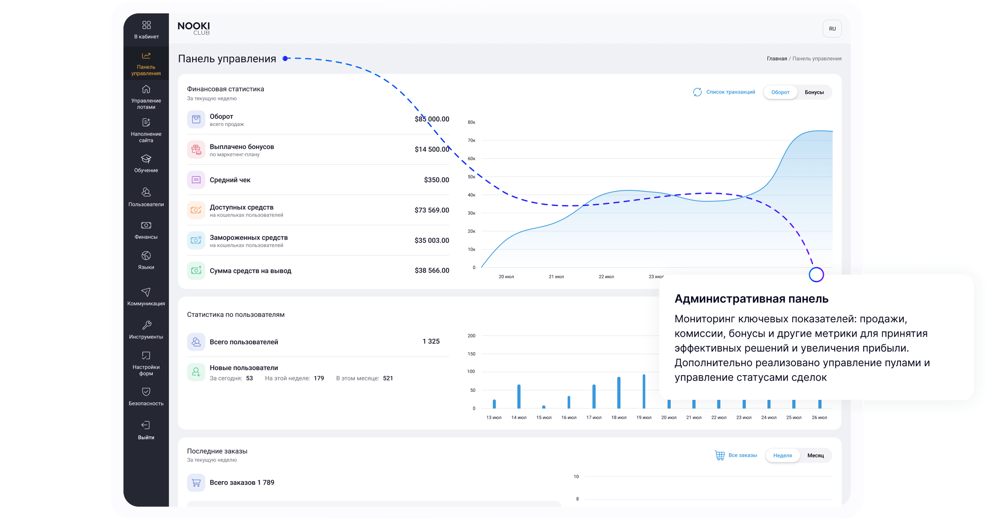Select the Месяц orders period
Image resolution: width=994 pixels, height=527 pixels.
point(815,455)
